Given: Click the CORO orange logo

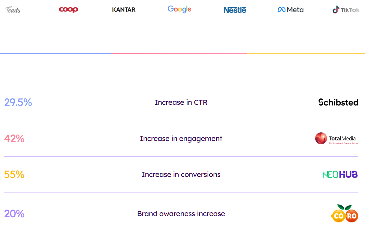Looking at the screenshot, I should tap(344, 214).
